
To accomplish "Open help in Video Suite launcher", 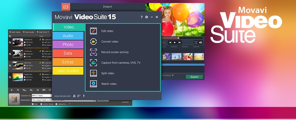I will point(141,17).
